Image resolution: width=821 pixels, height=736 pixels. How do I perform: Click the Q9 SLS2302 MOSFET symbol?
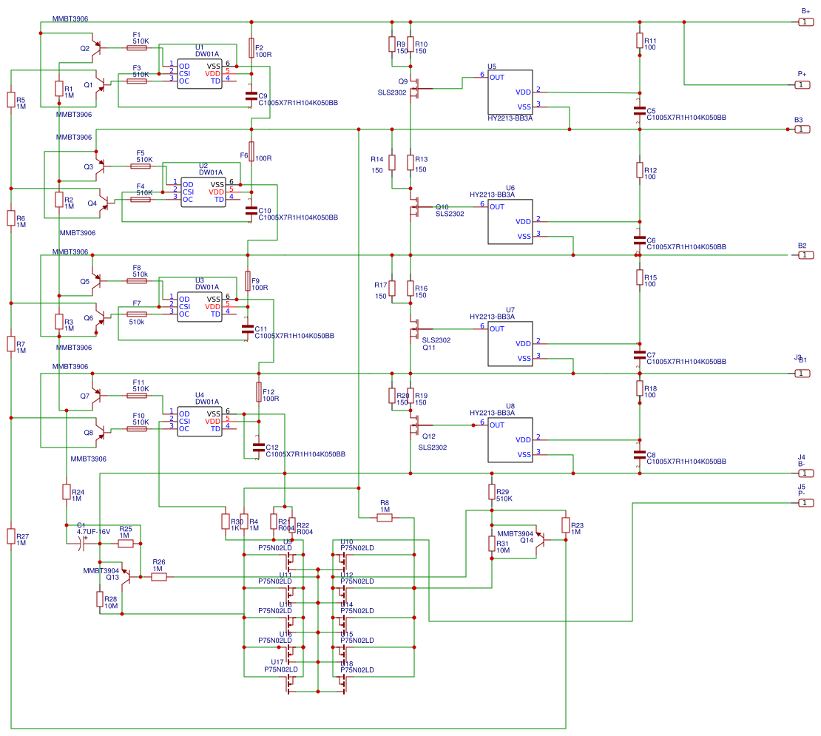point(416,89)
